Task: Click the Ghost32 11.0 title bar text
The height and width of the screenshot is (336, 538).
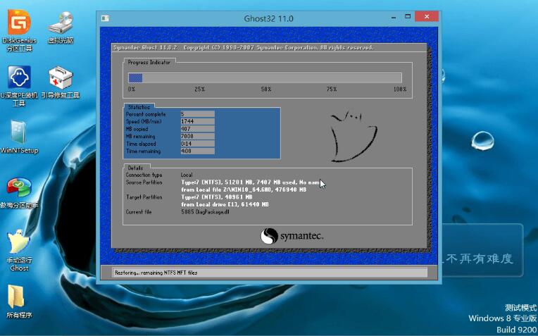Action: (269, 18)
